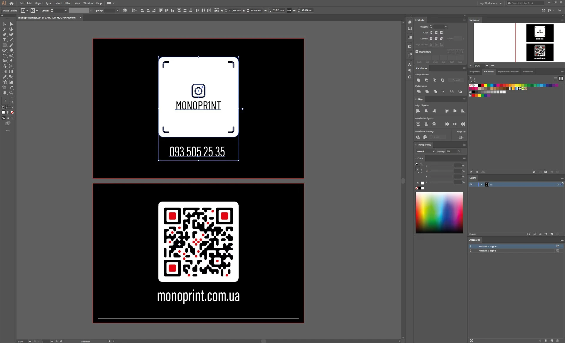Select the Hand tool

[5, 93]
